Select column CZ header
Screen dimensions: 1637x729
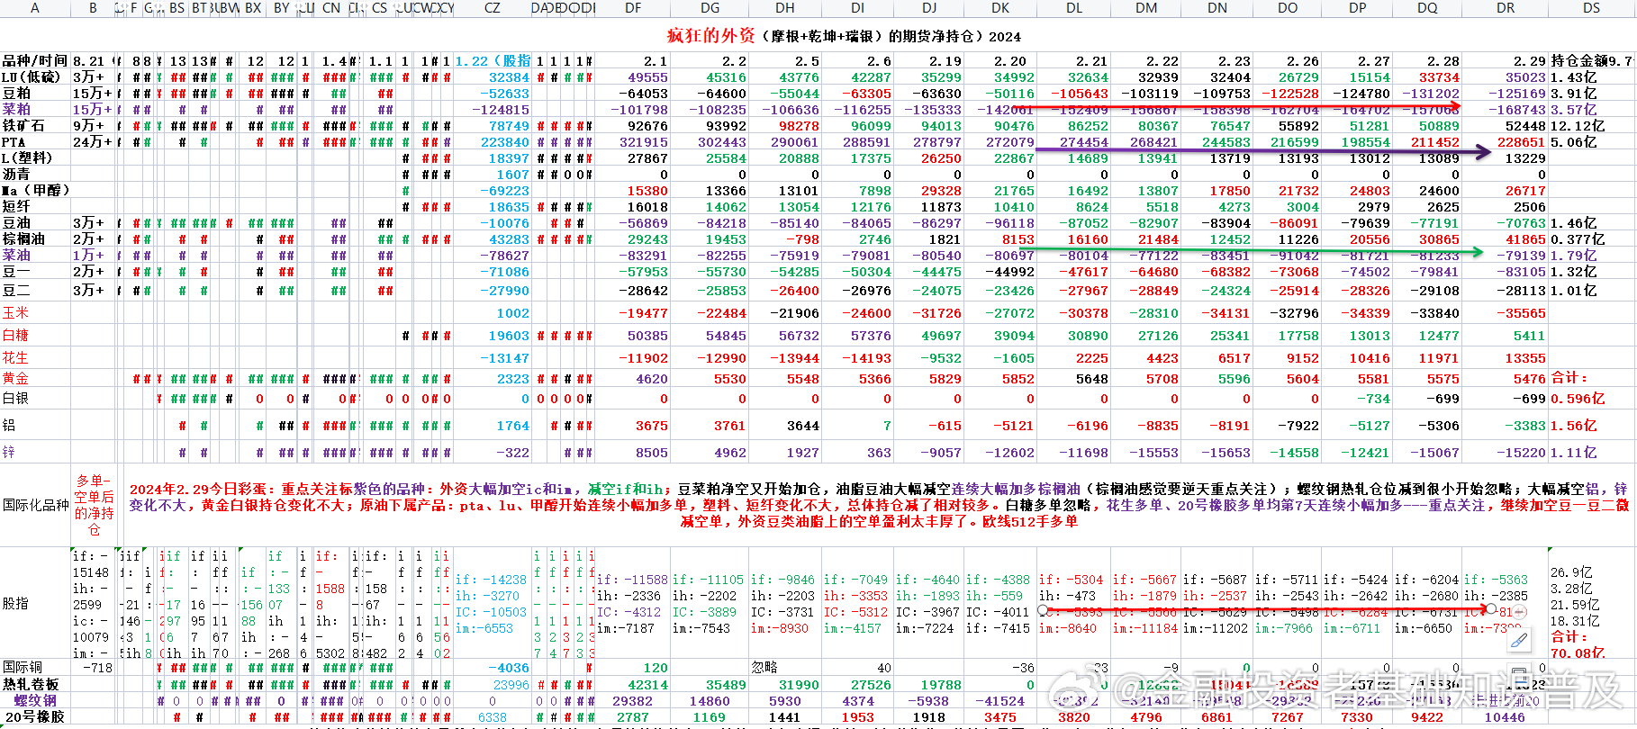pos(492,8)
